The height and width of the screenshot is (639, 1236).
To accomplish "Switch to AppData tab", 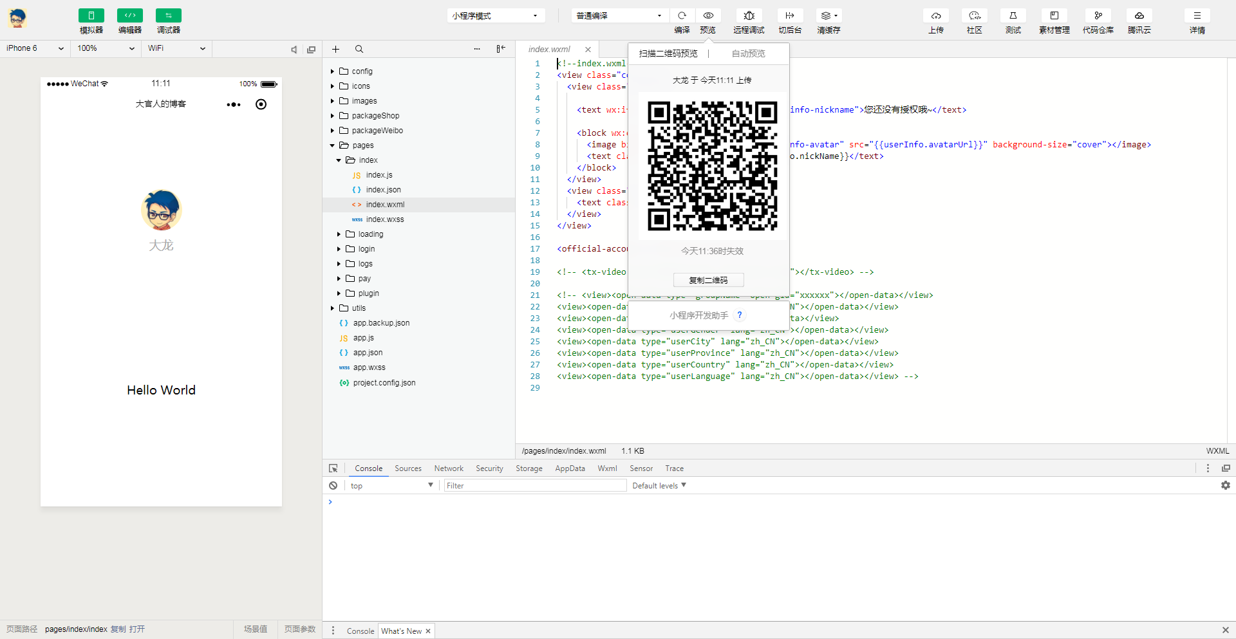I will pyautogui.click(x=570, y=468).
